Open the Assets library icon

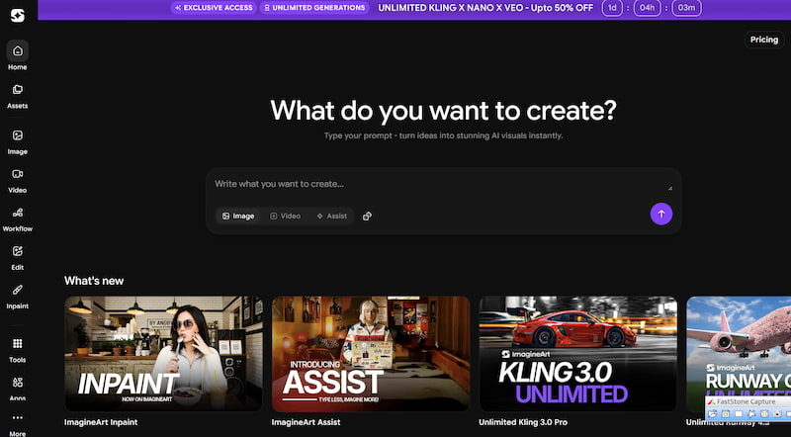17,90
